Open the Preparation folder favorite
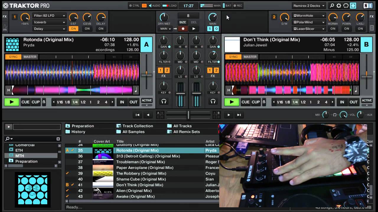 [80, 126]
